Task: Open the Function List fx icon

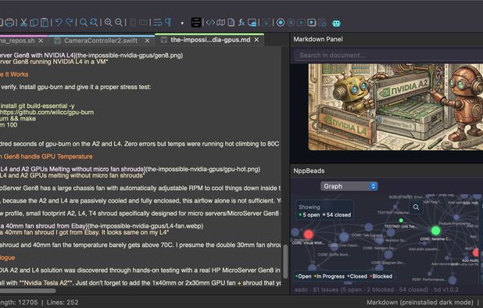Action: pyautogui.click(x=241, y=23)
